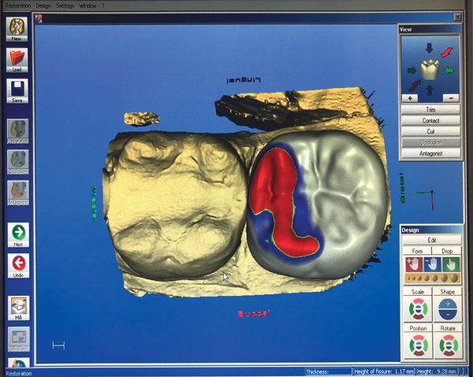The height and width of the screenshot is (377, 473).
Task: Start milling with the Mill icon
Action: (x=17, y=308)
